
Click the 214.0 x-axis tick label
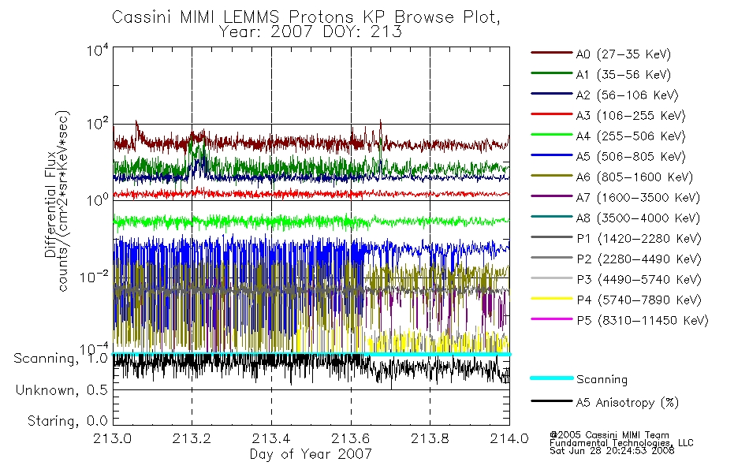tap(509, 438)
